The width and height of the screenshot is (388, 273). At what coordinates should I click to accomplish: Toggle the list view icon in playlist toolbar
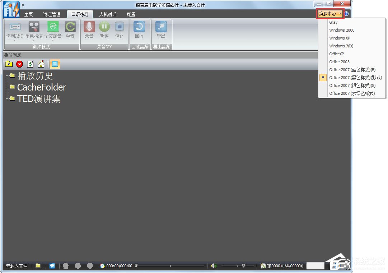point(55,64)
